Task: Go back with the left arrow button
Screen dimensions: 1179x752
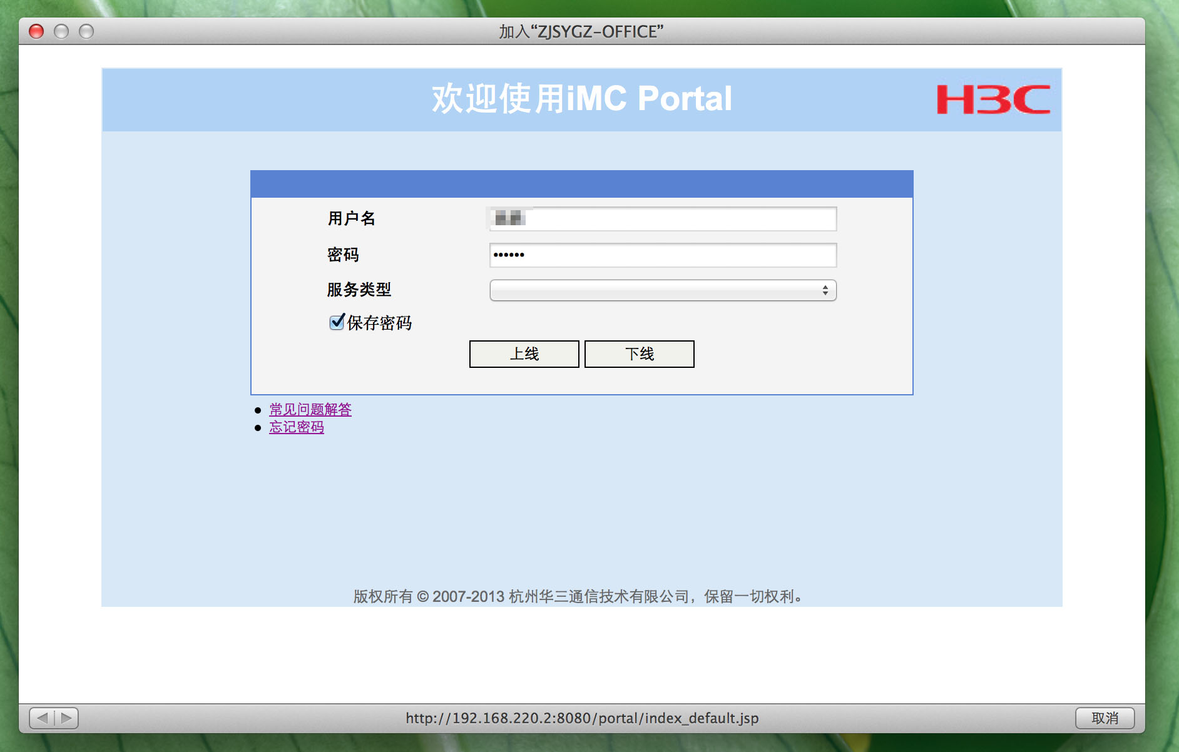Action: click(42, 718)
